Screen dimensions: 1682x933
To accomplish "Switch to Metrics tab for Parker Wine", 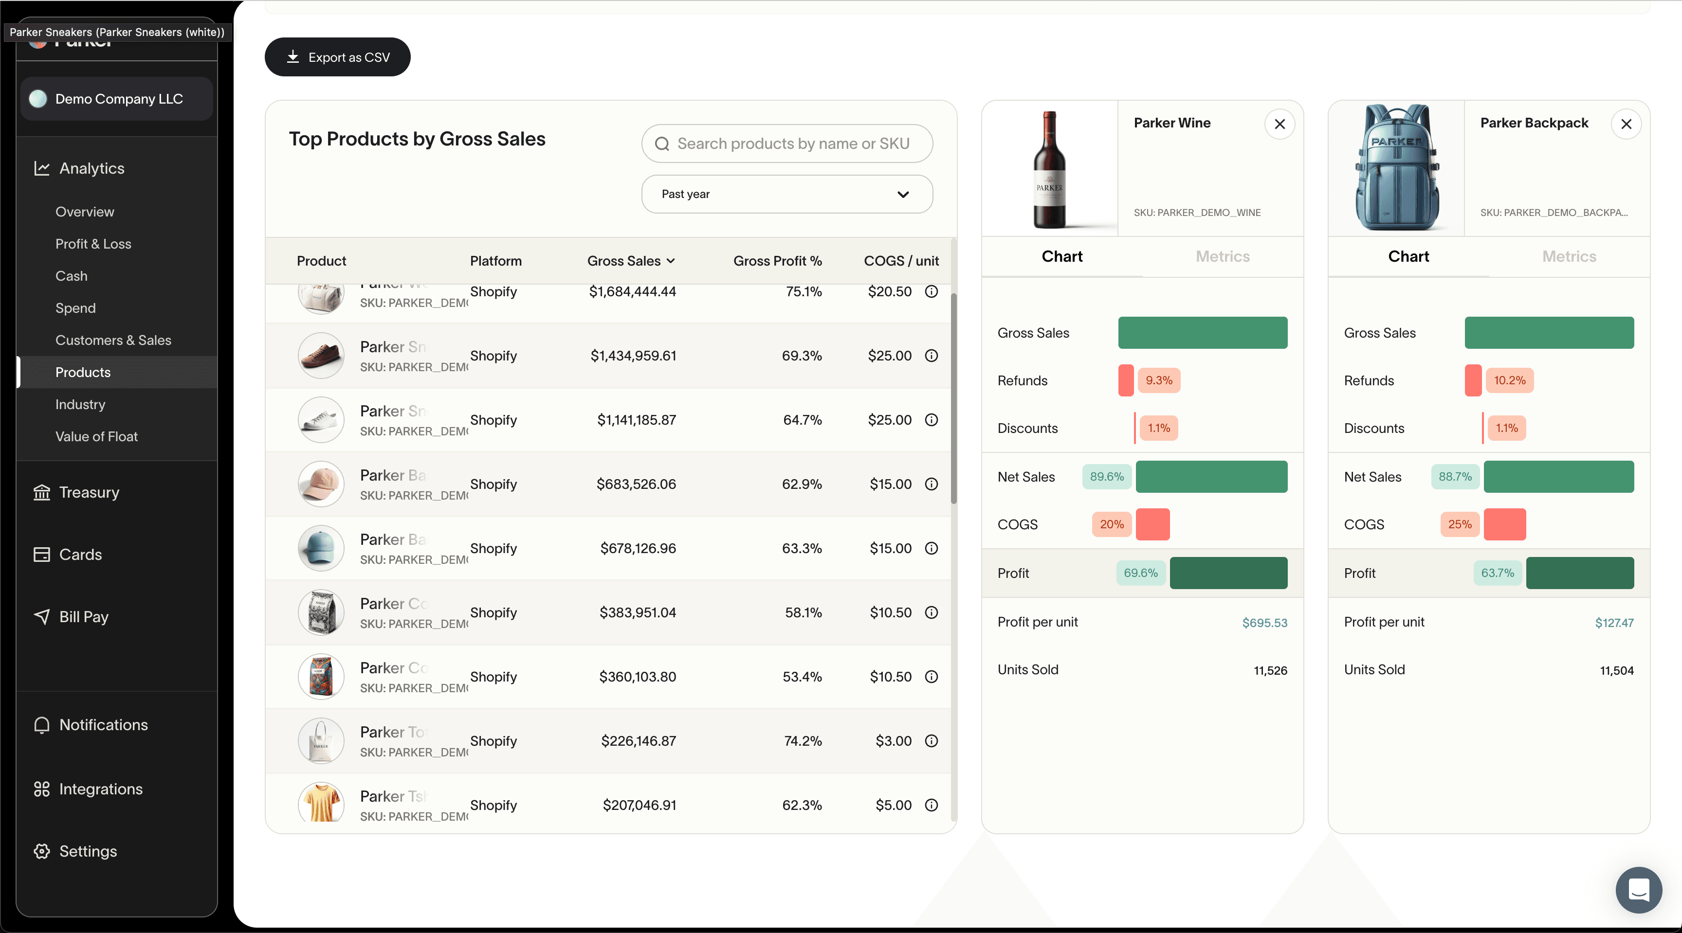I will coord(1223,256).
